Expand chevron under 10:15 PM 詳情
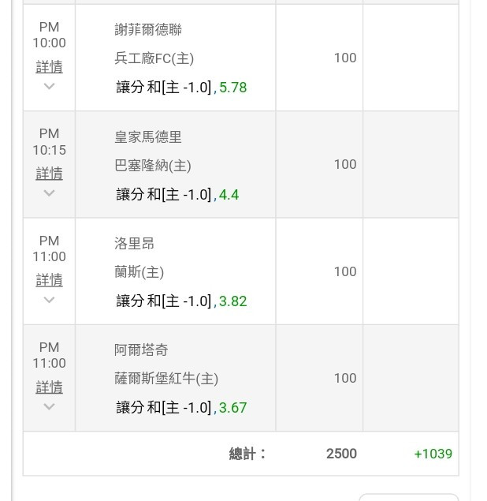This screenshot has height=501, width=487. [x=49, y=193]
